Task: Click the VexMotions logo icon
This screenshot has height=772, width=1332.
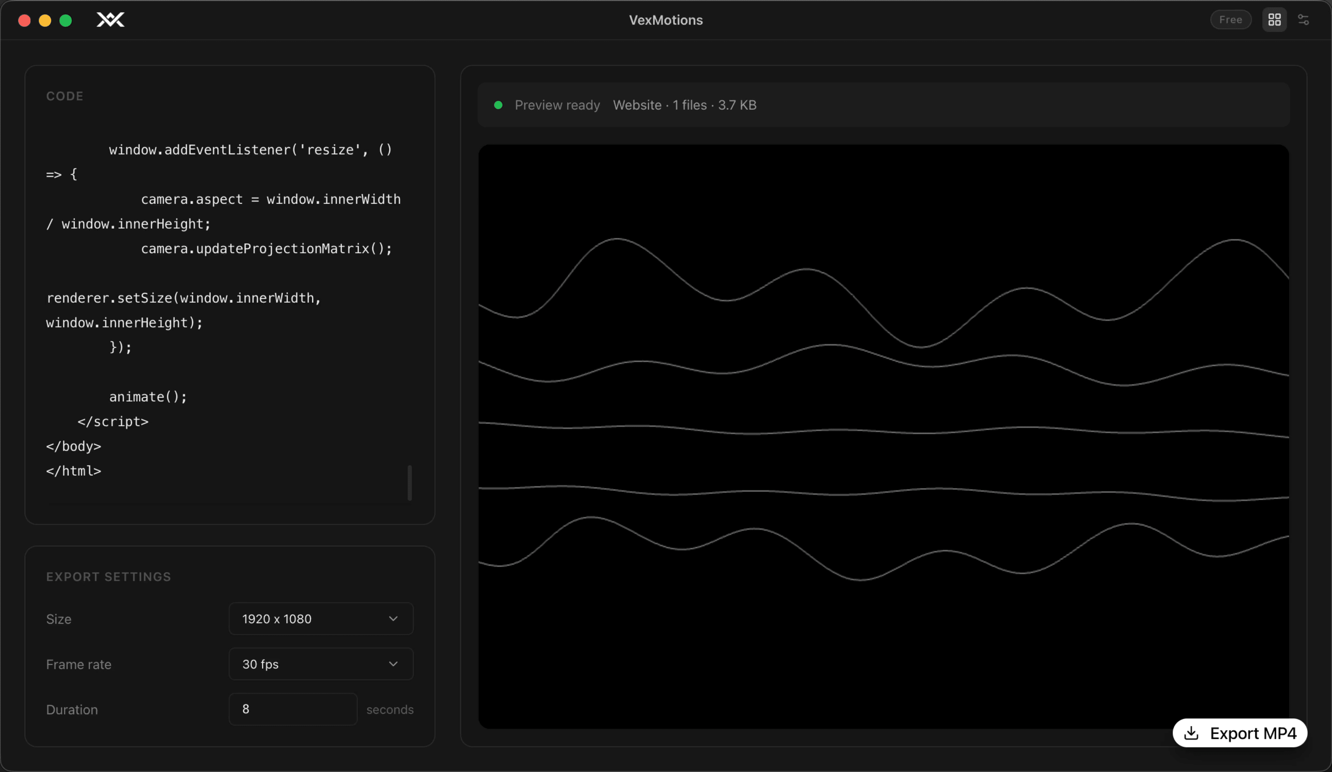Action: click(110, 20)
